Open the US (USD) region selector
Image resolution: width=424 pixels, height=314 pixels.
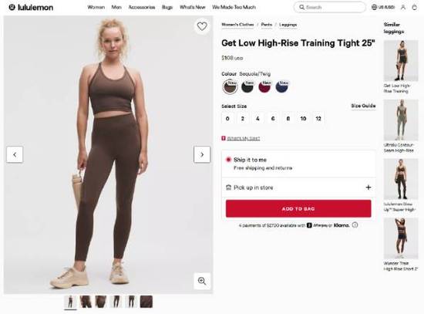click(x=383, y=7)
